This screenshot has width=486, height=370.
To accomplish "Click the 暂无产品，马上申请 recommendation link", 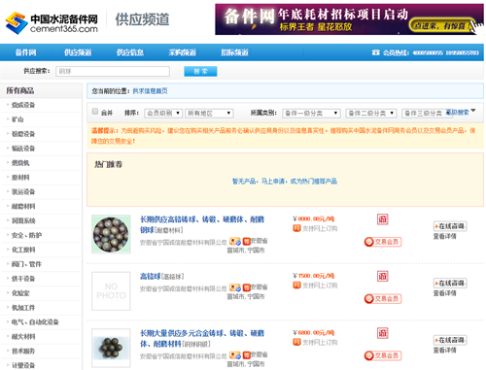I will [x=285, y=181].
